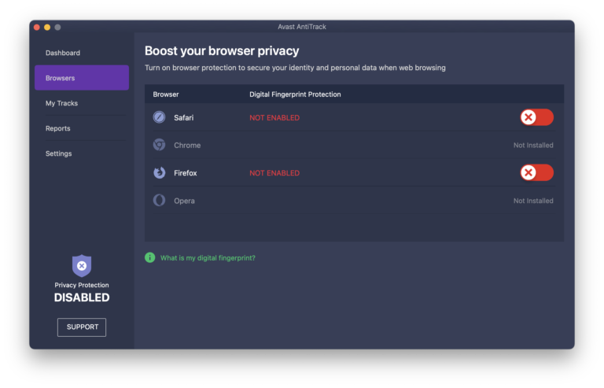This screenshot has width=604, height=388.
Task: Click the Firefox browser name
Action: click(x=186, y=173)
